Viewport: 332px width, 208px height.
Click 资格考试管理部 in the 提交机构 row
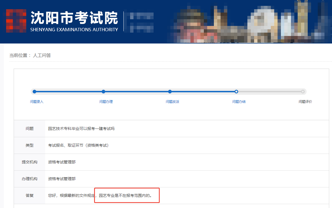[62, 162]
